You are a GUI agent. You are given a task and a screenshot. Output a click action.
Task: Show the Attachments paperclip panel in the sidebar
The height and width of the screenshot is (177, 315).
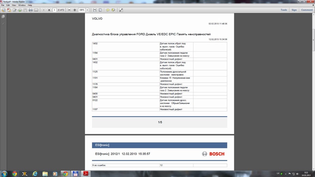[x=3, y=24]
